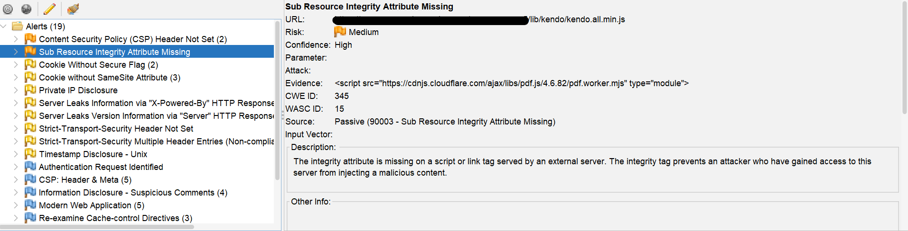Toggle the globe Link with Sites button
The height and width of the screenshot is (231, 908).
coord(27,9)
